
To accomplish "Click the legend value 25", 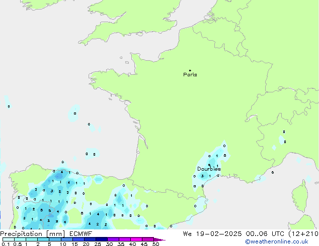I will click(98, 244).
